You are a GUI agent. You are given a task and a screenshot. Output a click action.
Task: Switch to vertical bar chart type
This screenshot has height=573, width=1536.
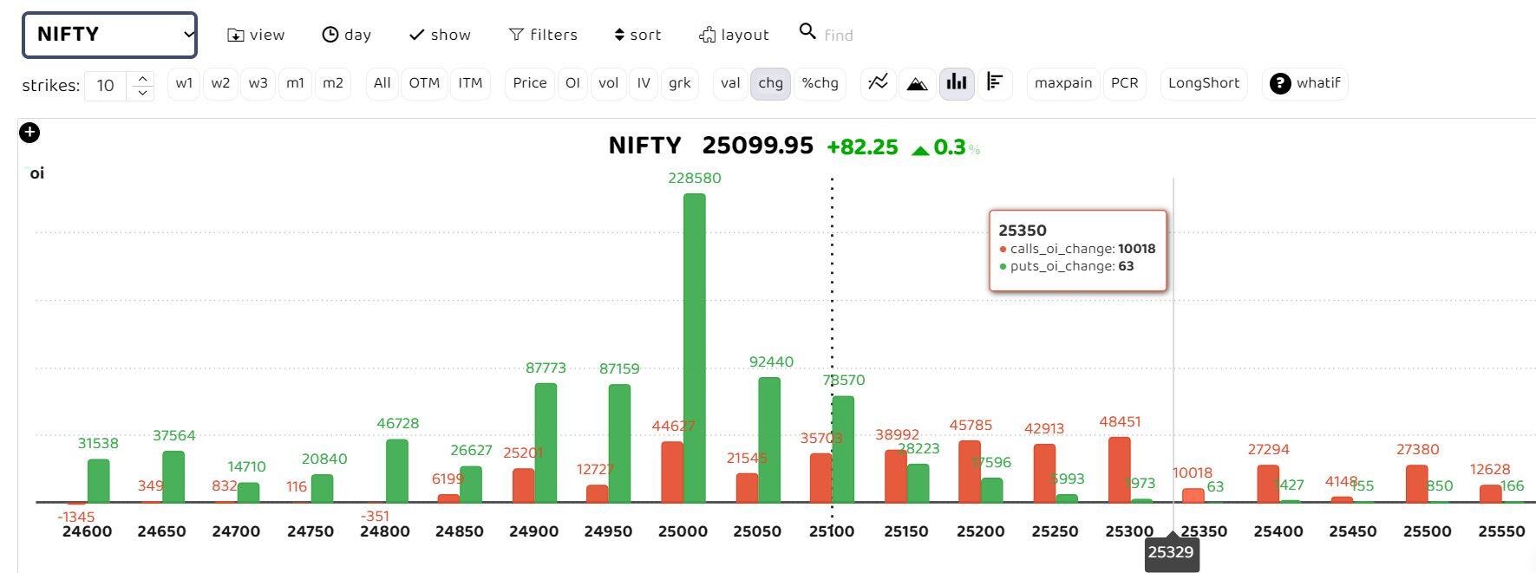point(957,83)
